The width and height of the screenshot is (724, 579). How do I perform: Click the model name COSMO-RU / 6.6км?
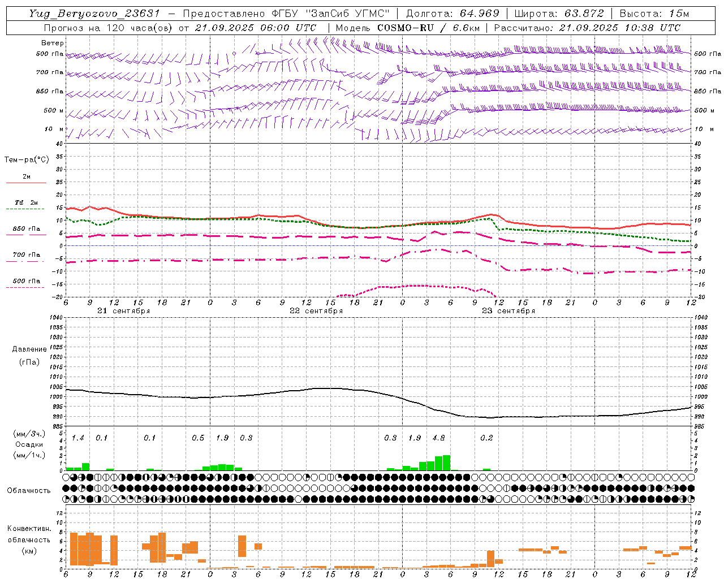428,28
